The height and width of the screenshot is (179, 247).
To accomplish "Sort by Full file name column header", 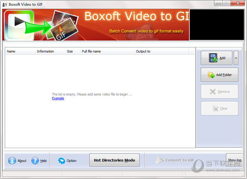I will pyautogui.click(x=107, y=51).
